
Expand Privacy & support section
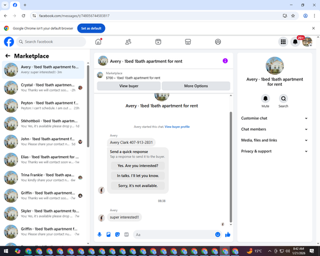[x=275, y=151]
